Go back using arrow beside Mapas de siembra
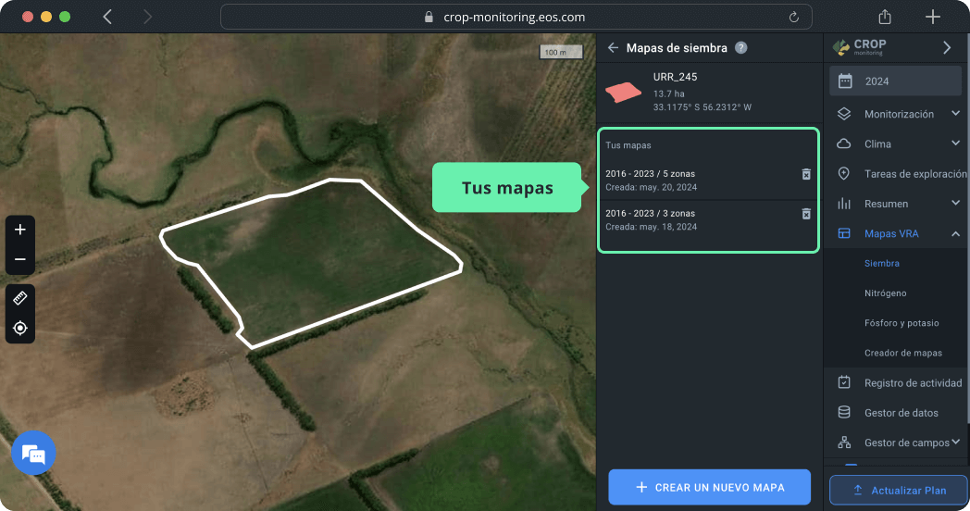The image size is (970, 511). coord(613,48)
